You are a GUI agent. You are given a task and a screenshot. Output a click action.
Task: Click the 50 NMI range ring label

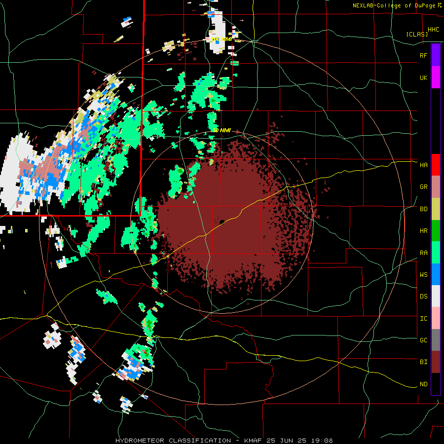222,130
